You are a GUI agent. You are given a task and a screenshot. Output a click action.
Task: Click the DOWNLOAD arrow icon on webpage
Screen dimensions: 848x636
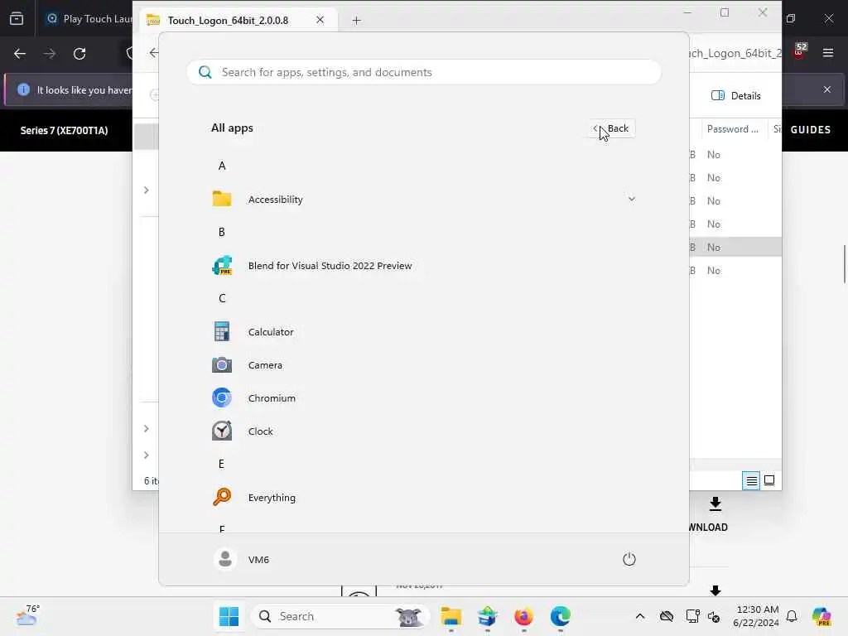tap(715, 504)
